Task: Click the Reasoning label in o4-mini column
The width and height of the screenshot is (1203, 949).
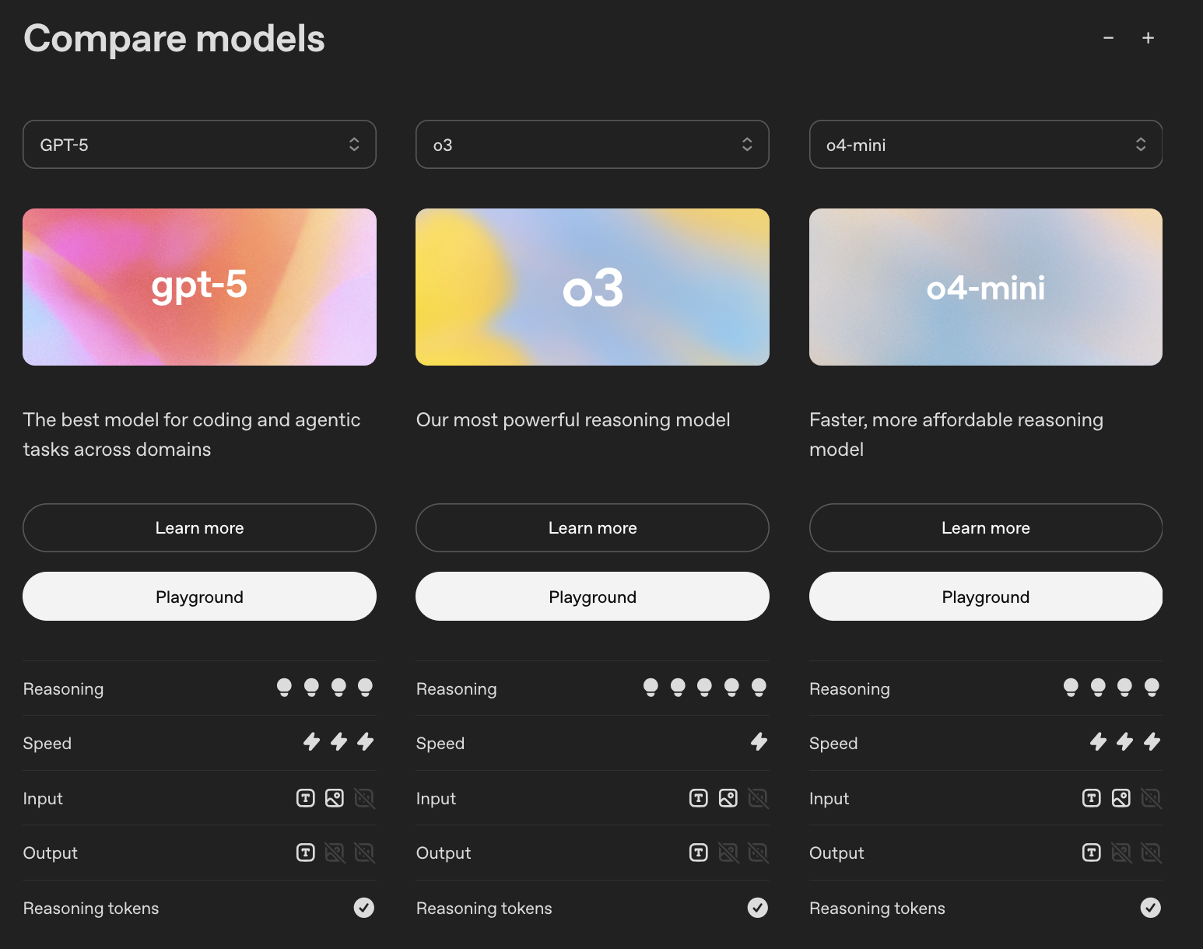Action: 850,689
